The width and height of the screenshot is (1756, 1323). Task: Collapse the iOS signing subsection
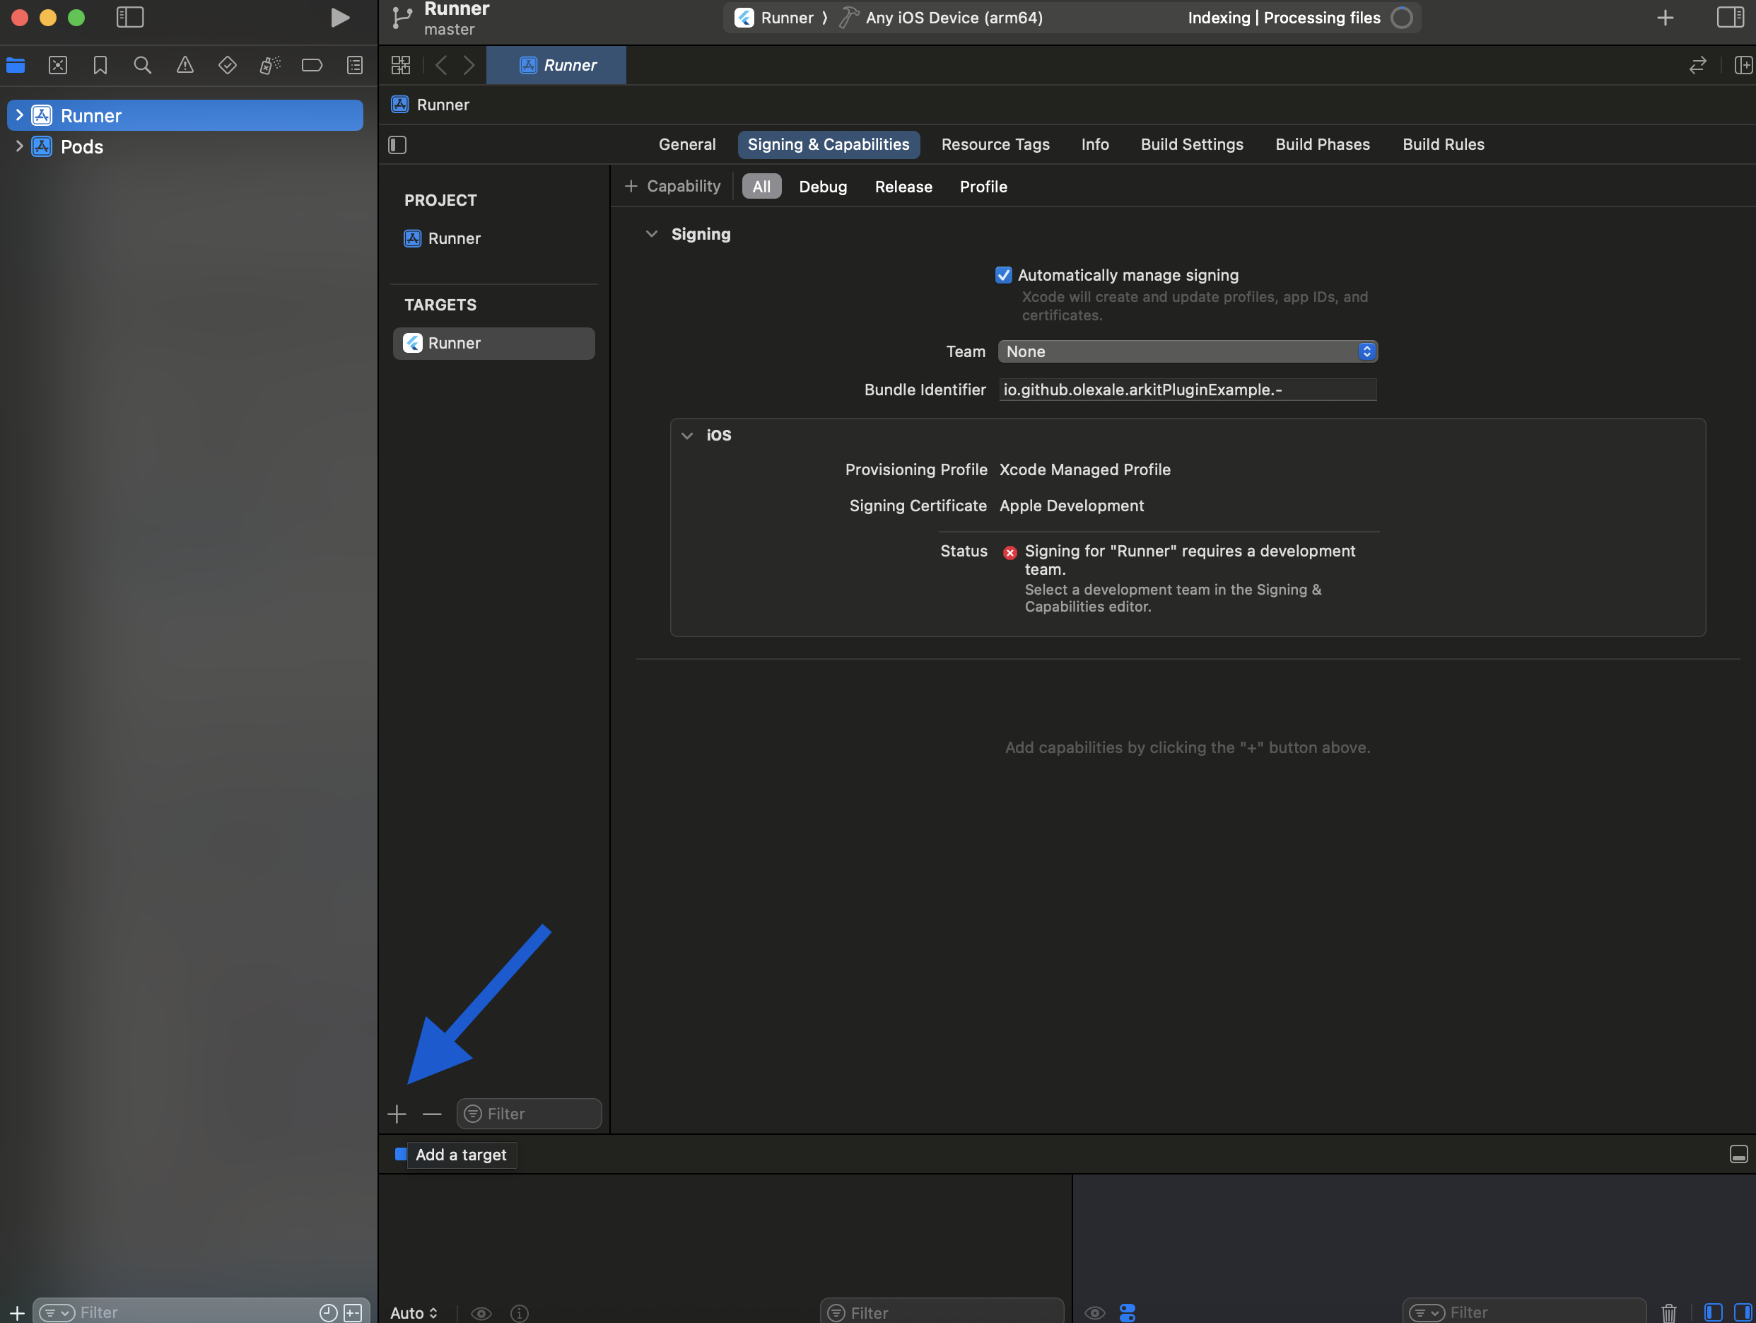coord(687,435)
